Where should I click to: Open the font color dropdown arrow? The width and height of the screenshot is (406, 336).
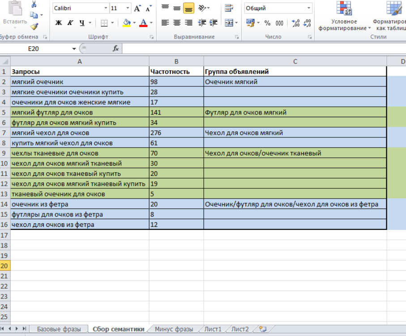tap(151, 23)
